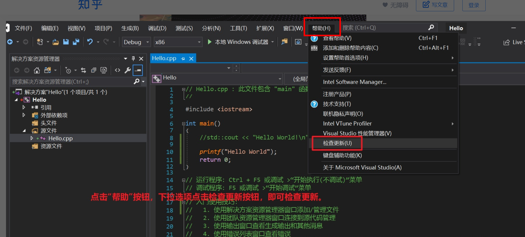
Task: Click the View Help question mark icon
Action: (x=314, y=38)
